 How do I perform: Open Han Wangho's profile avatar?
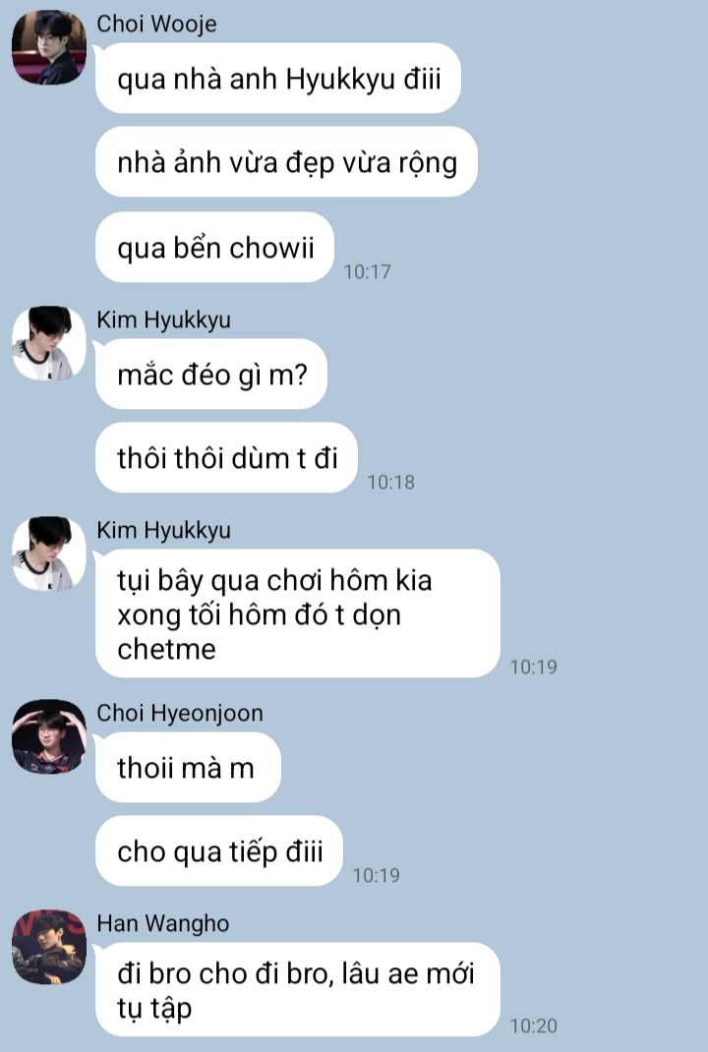coord(49,948)
